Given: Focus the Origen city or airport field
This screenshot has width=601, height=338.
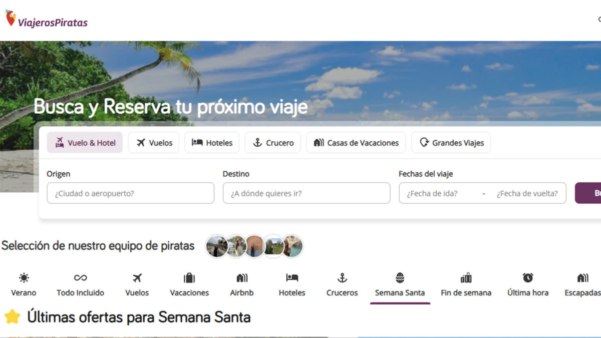Looking at the screenshot, I should coord(131,193).
